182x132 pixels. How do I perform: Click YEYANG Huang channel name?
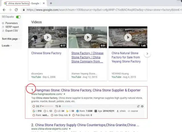tap(120, 74)
